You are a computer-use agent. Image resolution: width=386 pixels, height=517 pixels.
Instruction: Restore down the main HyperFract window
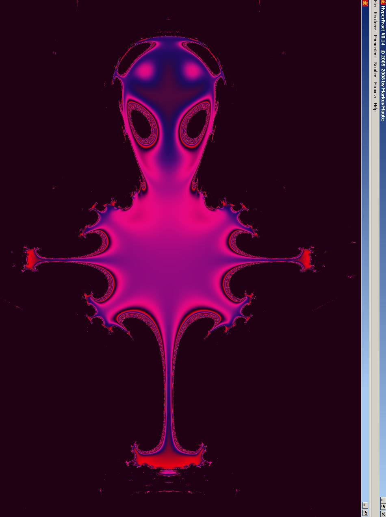pyautogui.click(x=382, y=506)
